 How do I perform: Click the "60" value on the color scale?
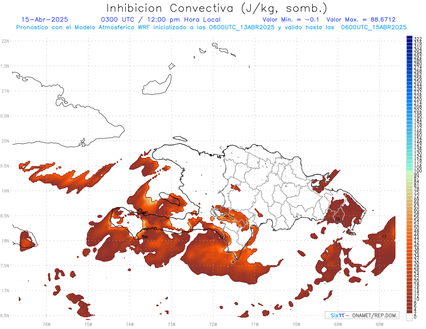417,210
